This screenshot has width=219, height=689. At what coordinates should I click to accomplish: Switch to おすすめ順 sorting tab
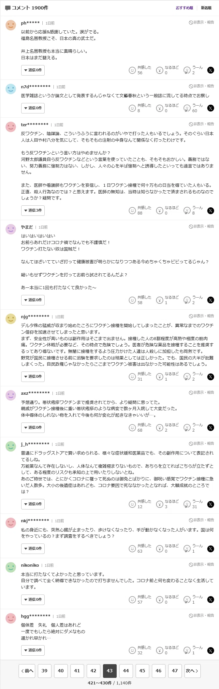184,8
